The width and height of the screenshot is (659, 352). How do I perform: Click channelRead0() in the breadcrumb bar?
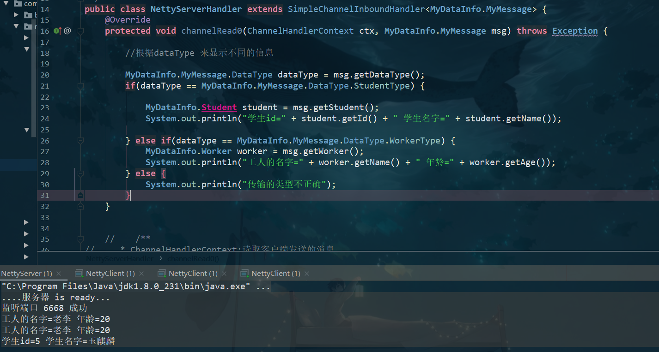click(x=193, y=259)
